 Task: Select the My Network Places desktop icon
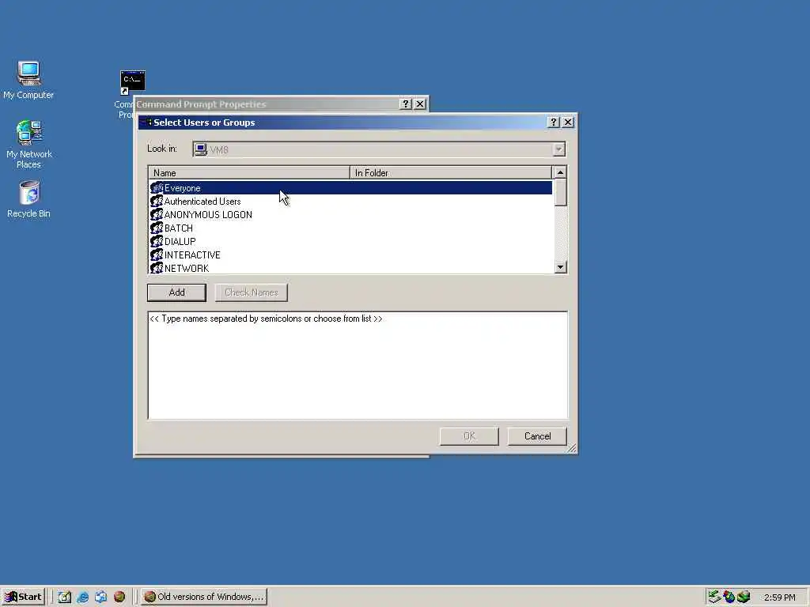point(29,132)
